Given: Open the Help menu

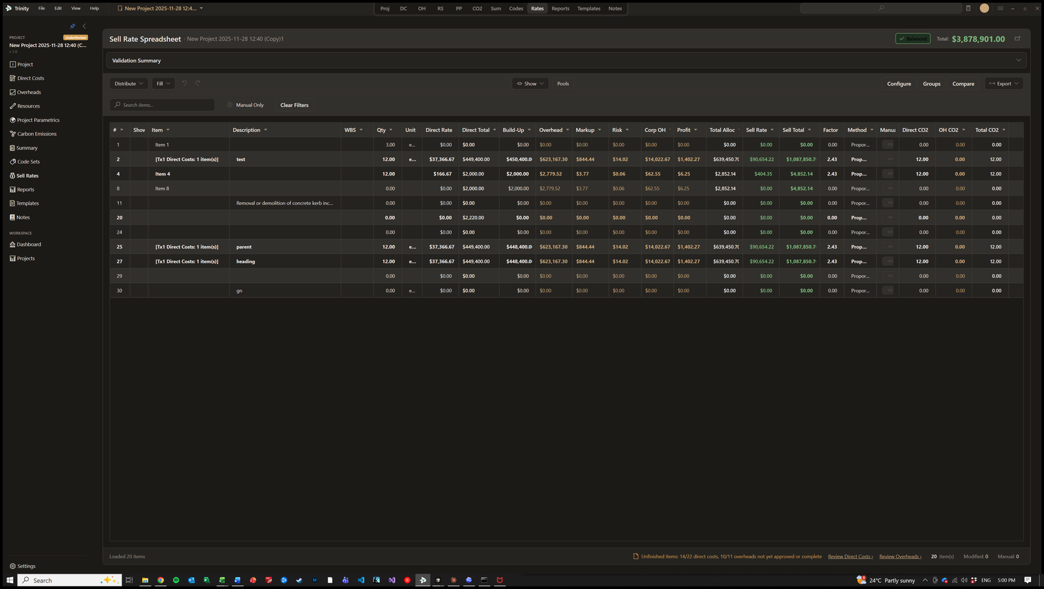Looking at the screenshot, I should click(95, 8).
